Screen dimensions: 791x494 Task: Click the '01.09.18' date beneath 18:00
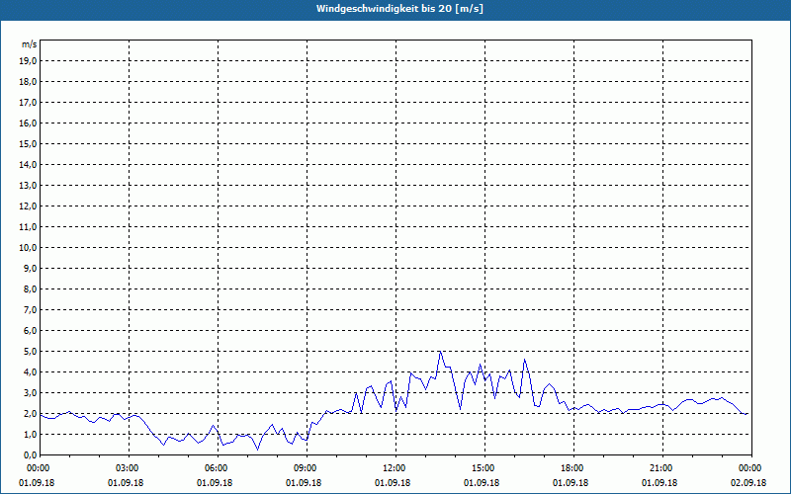pyautogui.click(x=571, y=483)
